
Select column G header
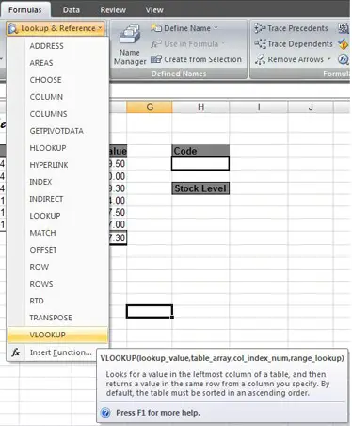click(150, 107)
